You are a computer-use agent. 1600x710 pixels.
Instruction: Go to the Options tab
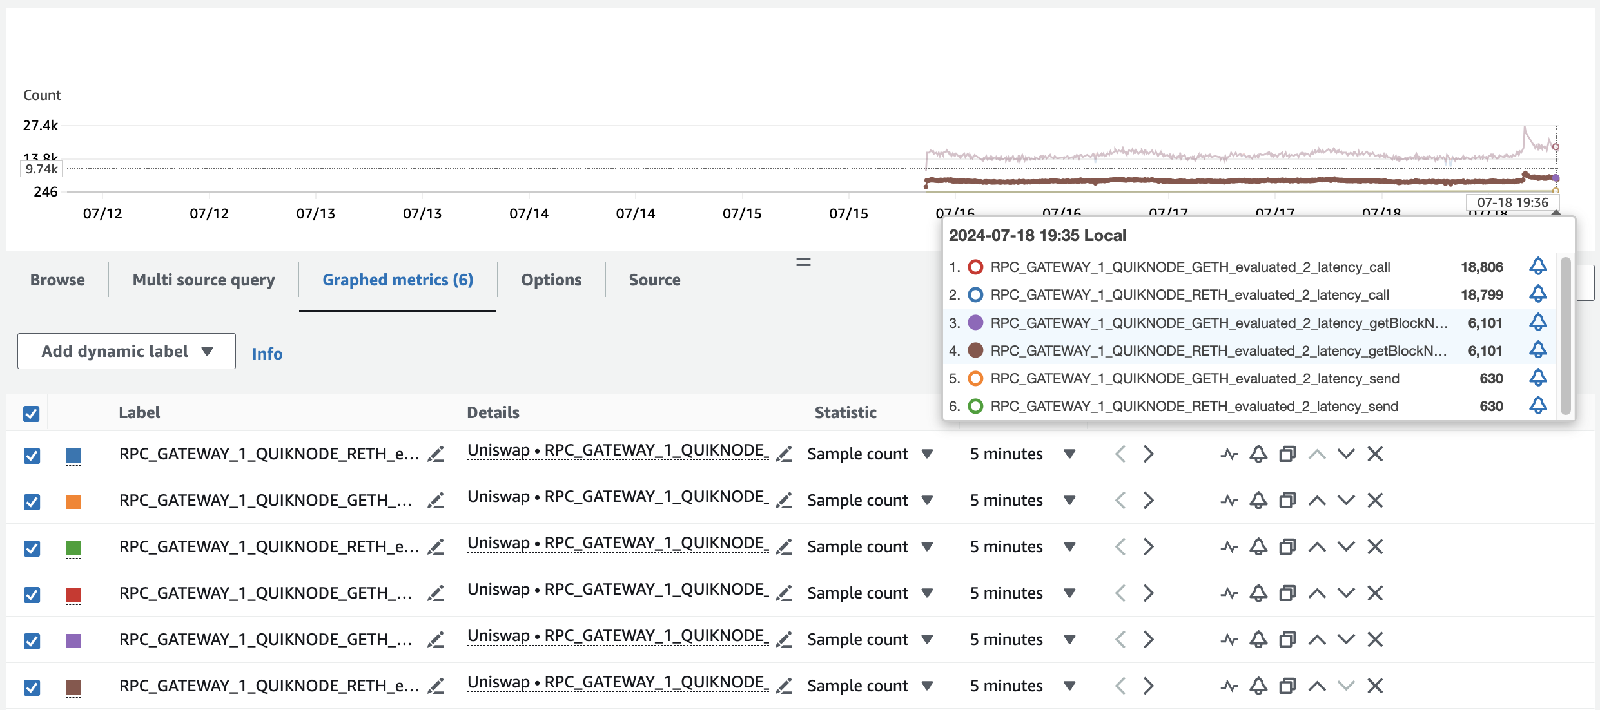(551, 280)
